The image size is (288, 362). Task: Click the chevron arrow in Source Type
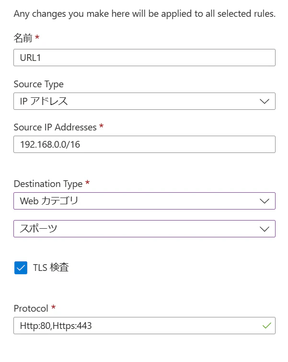[x=265, y=101]
